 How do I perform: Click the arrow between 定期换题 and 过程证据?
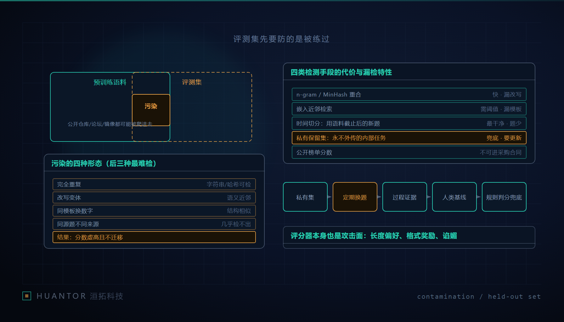tap(380, 197)
